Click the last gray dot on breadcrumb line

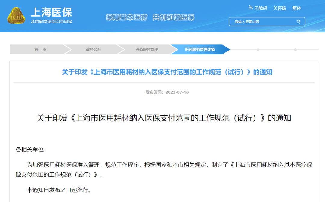coord(296,50)
